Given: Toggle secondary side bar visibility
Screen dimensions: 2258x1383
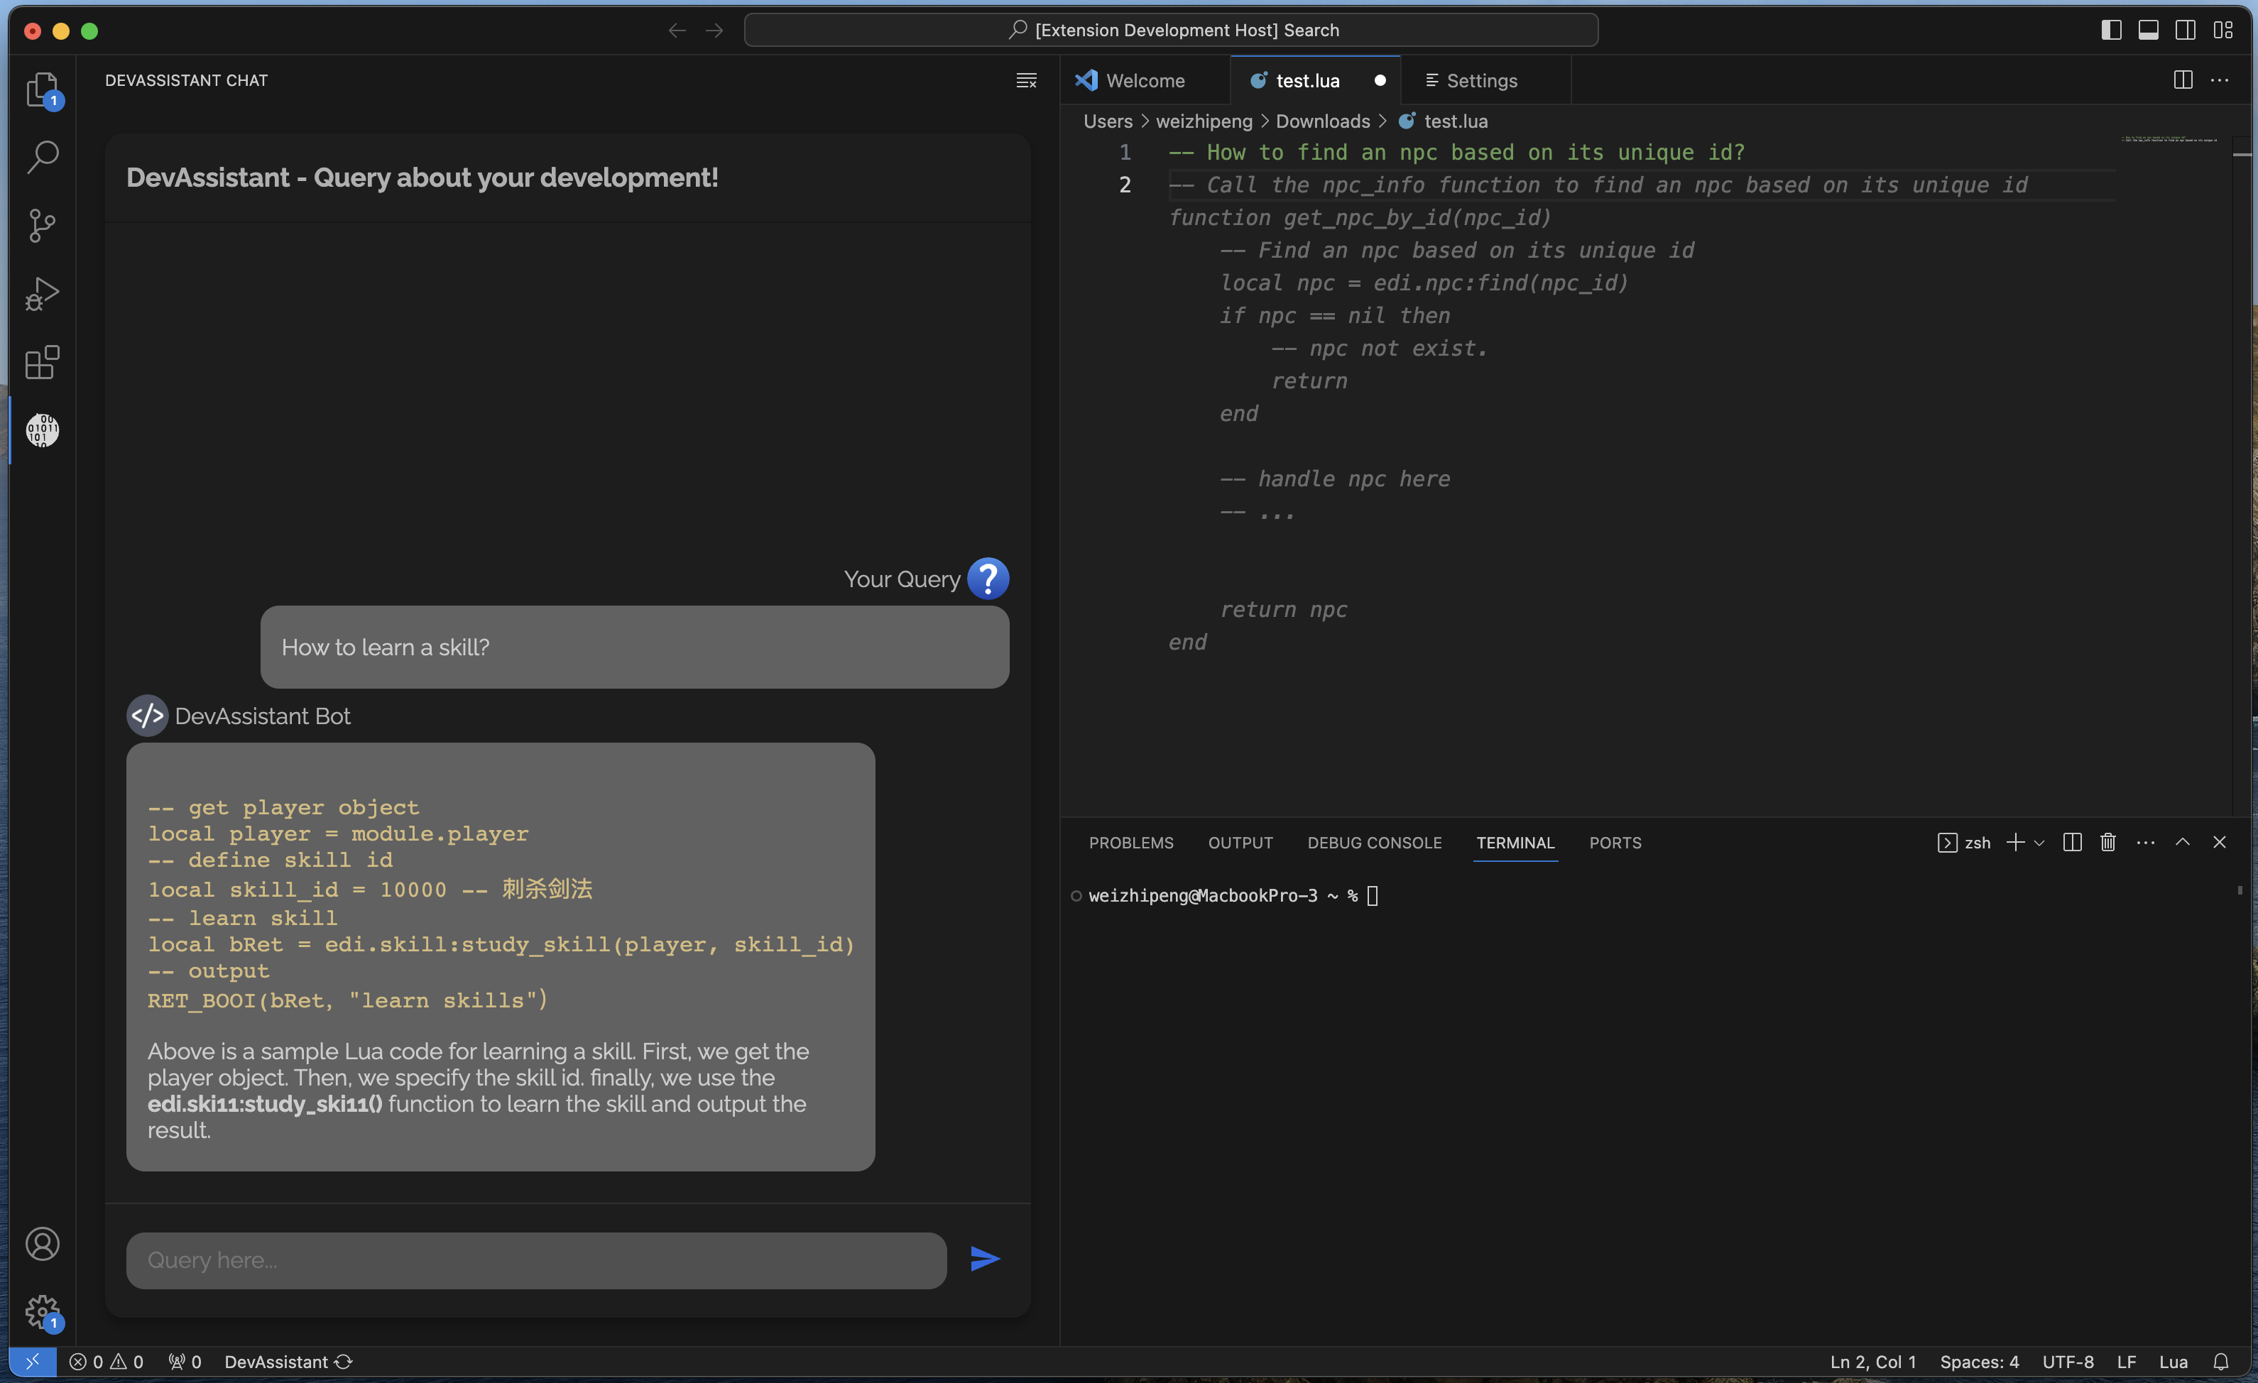Looking at the screenshot, I should (2185, 31).
